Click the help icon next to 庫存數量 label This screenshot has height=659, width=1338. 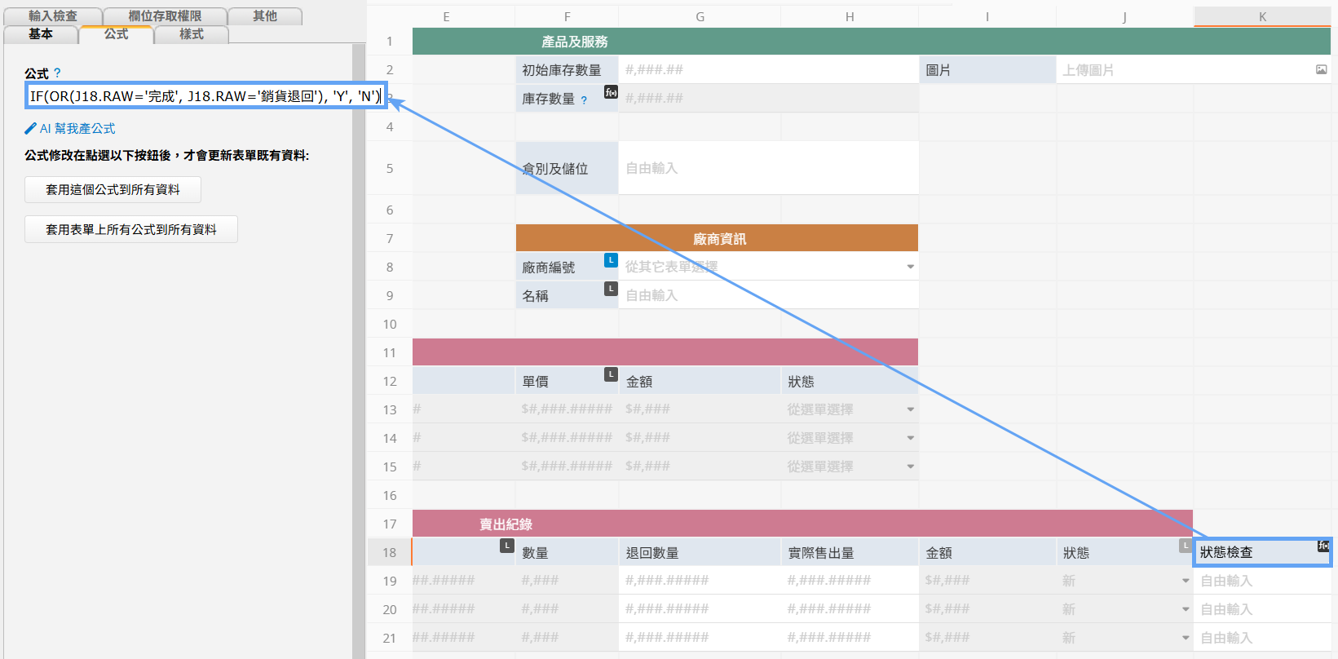point(584,100)
